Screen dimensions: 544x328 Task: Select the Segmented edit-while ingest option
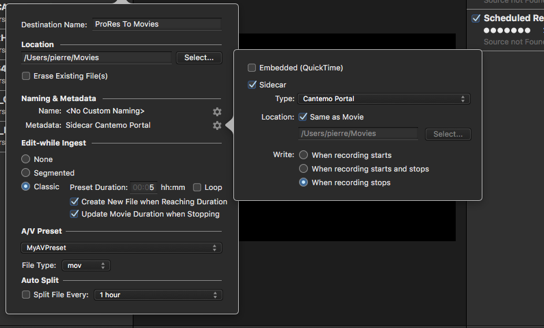click(26, 172)
